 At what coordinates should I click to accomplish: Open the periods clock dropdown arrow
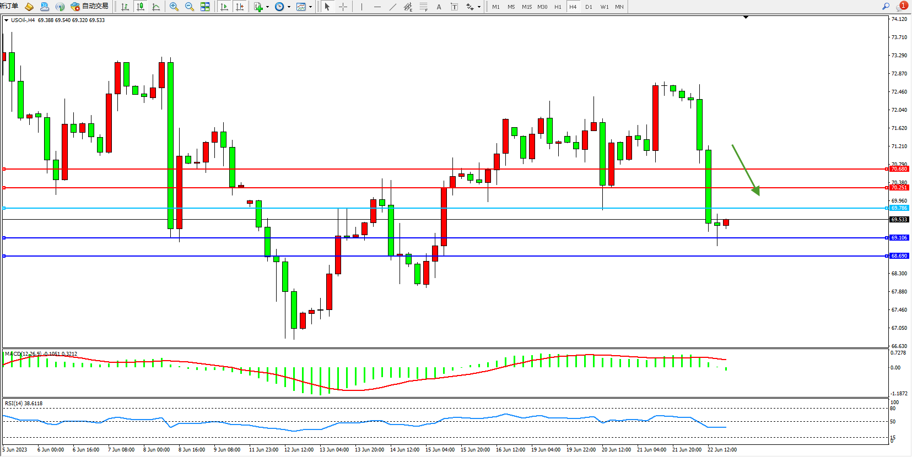click(x=289, y=7)
